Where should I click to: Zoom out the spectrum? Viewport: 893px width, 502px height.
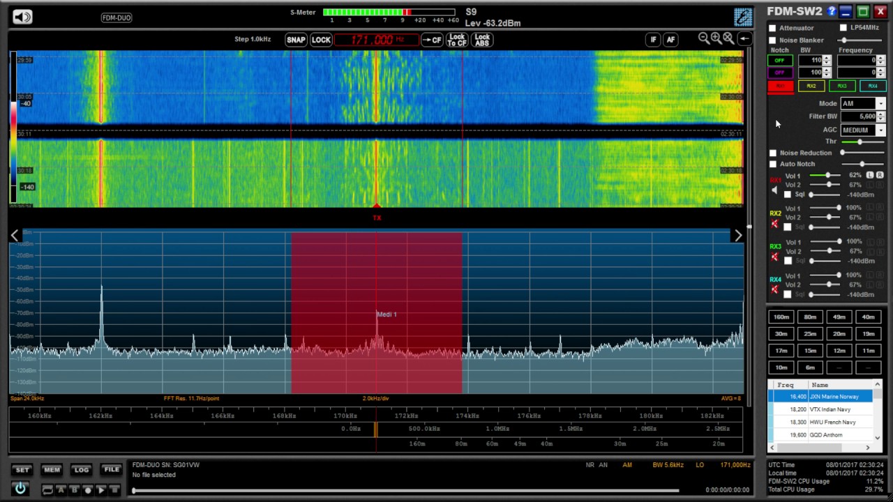click(x=704, y=38)
